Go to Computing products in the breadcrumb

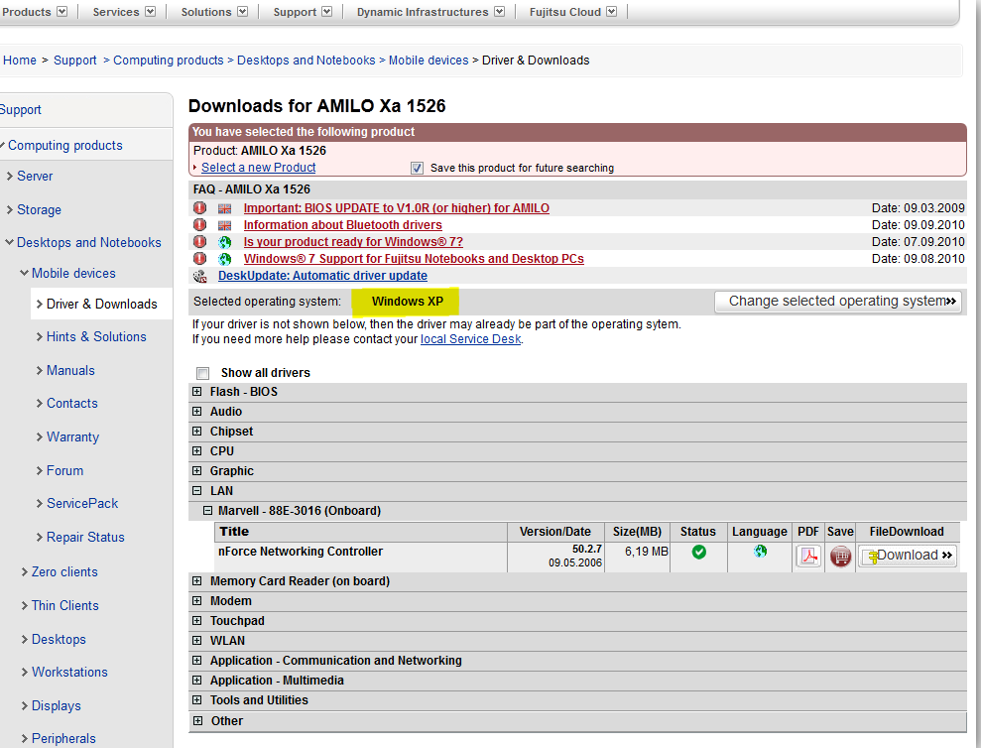(x=169, y=61)
